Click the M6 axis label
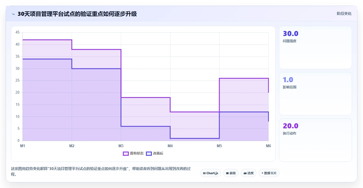This screenshot has width=363, height=188. 268,146
